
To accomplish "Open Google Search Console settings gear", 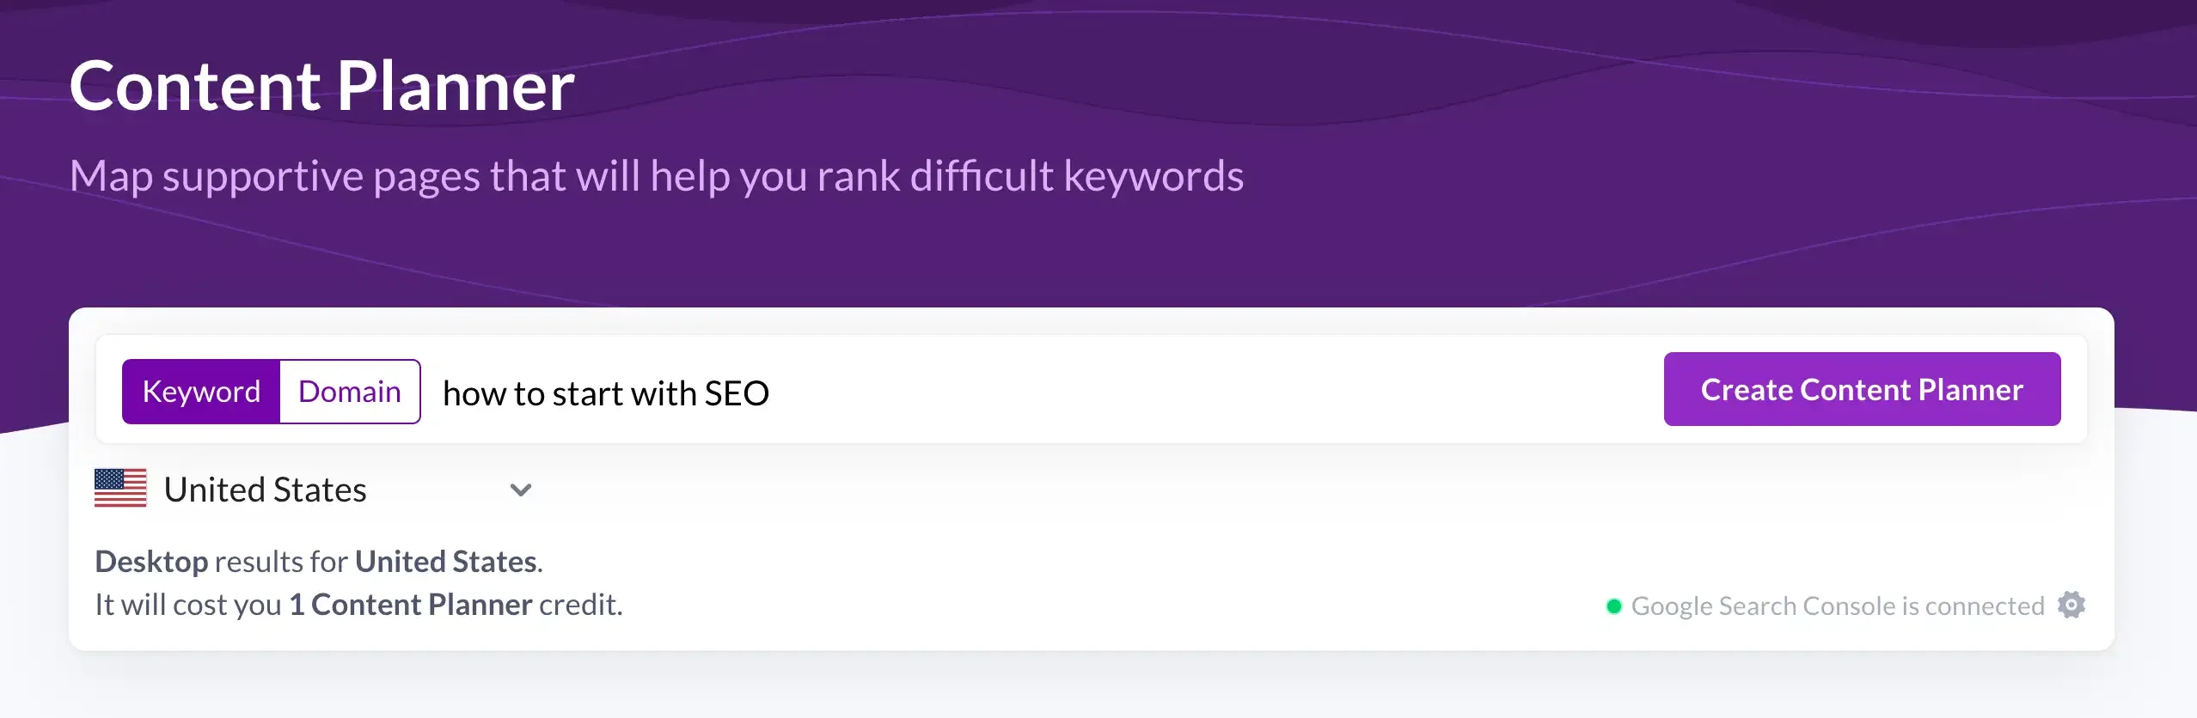I will (x=2071, y=605).
